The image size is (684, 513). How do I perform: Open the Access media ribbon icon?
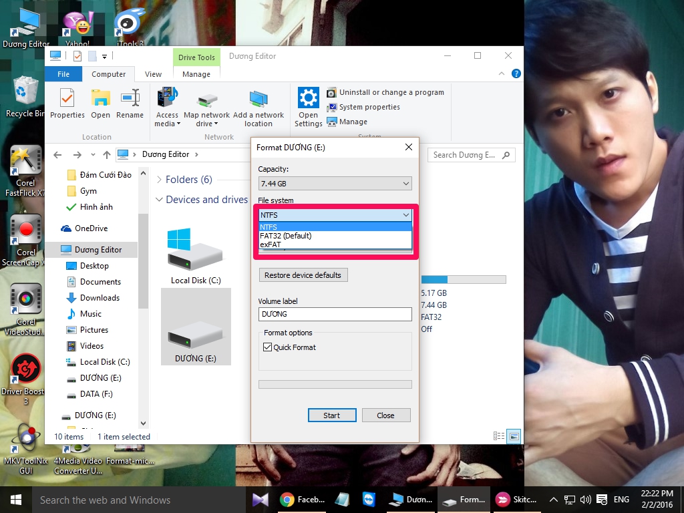click(x=166, y=107)
